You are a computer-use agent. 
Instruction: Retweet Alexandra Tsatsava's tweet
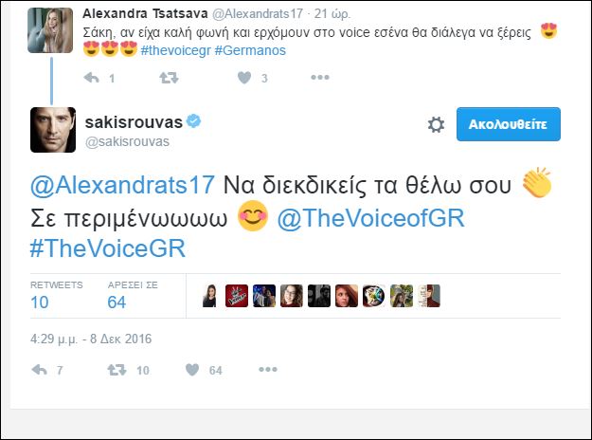(x=169, y=78)
